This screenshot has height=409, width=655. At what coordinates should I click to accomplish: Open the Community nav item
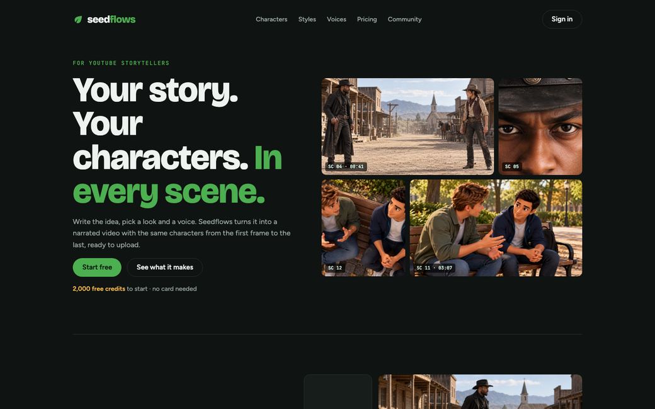coord(404,20)
